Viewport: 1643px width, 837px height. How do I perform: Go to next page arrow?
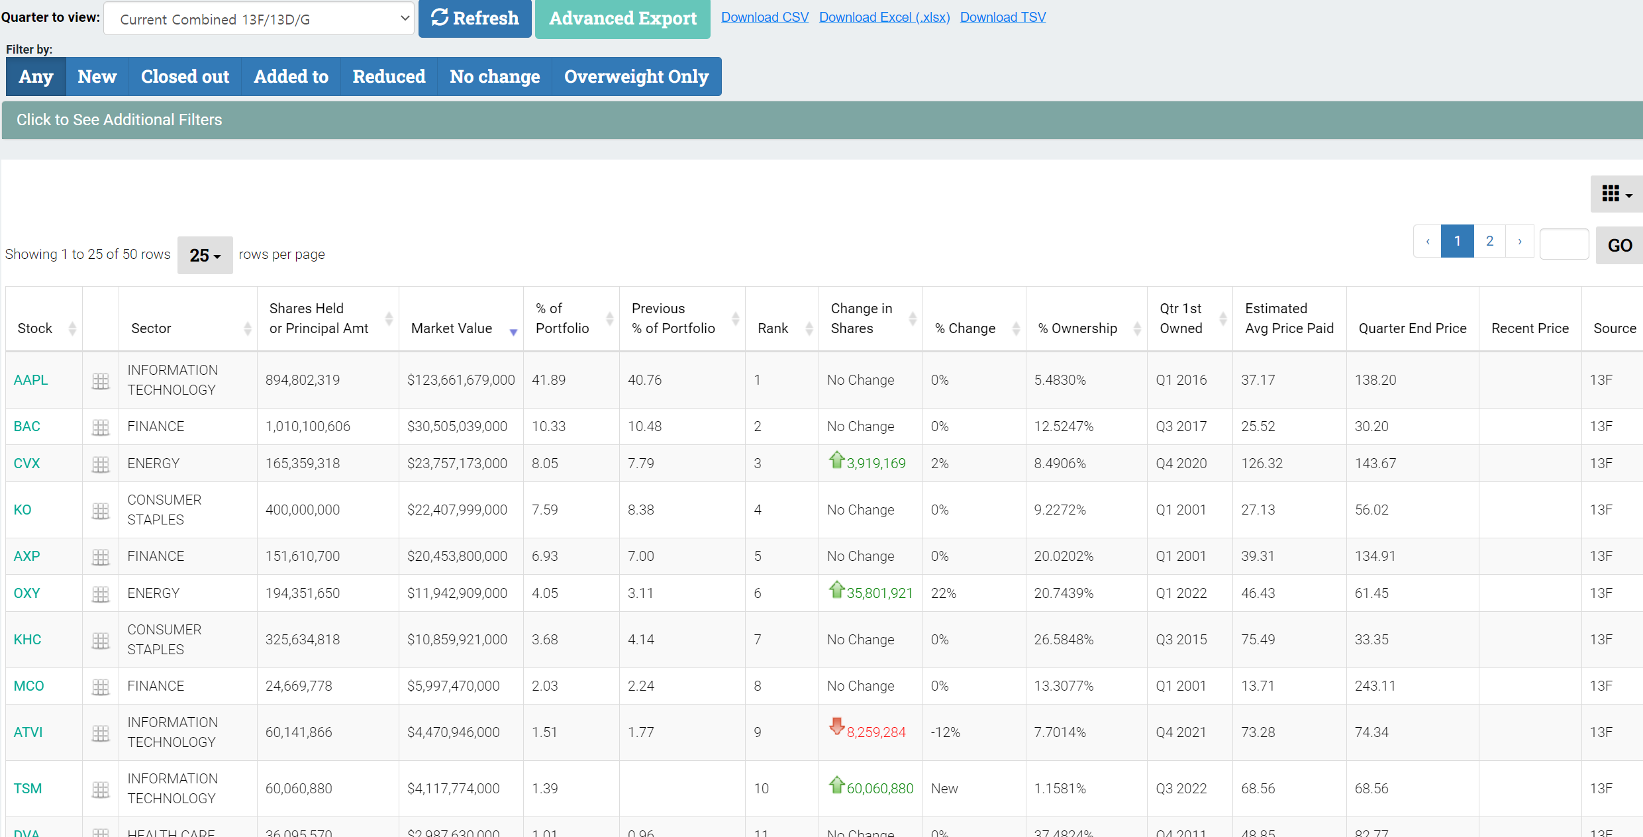[1519, 242]
